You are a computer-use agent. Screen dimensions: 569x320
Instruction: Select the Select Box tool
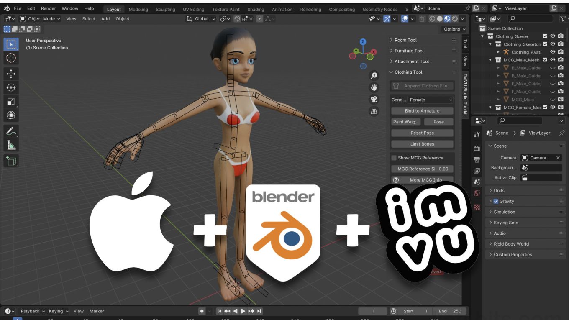click(x=11, y=44)
